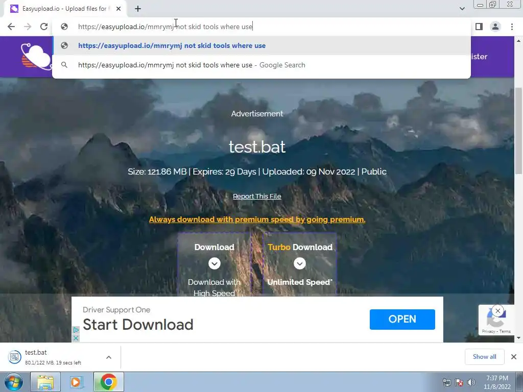Viewport: 523px width, 392px height.
Task: Open Action Center flag icon
Action: (x=459, y=382)
